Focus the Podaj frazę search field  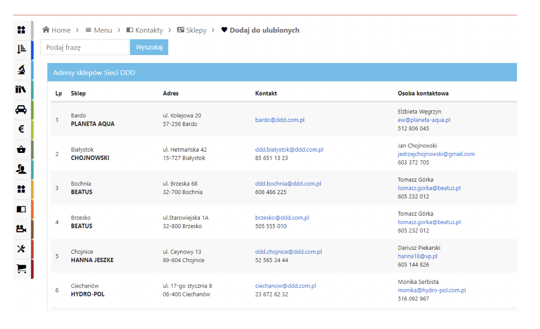pos(85,47)
